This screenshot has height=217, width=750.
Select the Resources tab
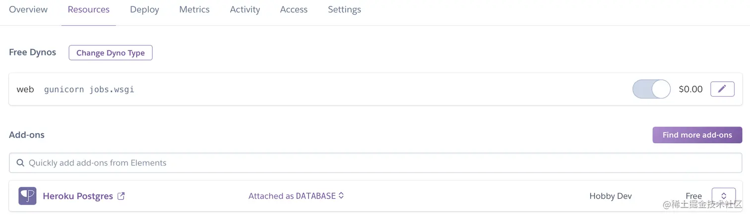click(88, 9)
